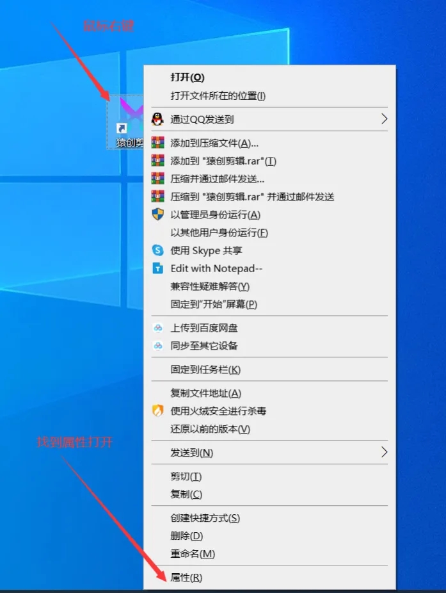Screen dimensions: 446x593
Task: Click the Notepad-- icon in menu
Action: (157, 268)
